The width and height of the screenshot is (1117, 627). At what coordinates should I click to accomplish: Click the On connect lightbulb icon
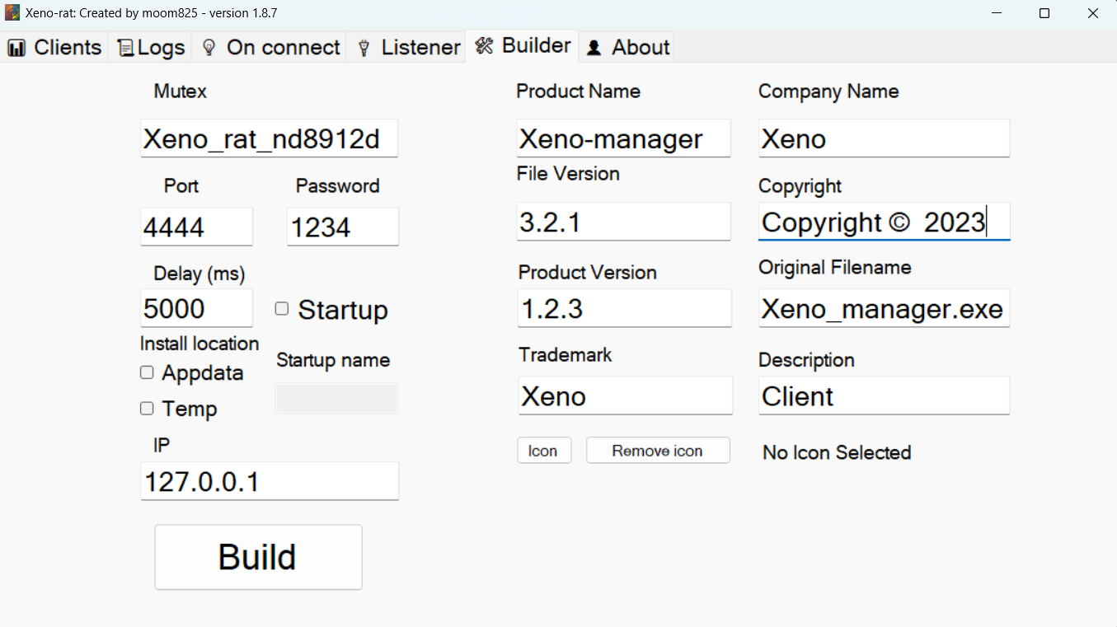tap(208, 47)
